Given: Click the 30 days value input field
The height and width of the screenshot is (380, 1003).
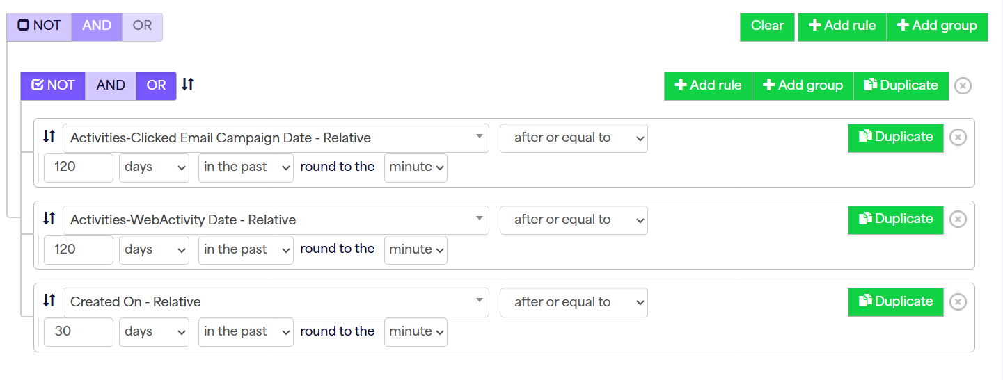Looking at the screenshot, I should pos(78,332).
